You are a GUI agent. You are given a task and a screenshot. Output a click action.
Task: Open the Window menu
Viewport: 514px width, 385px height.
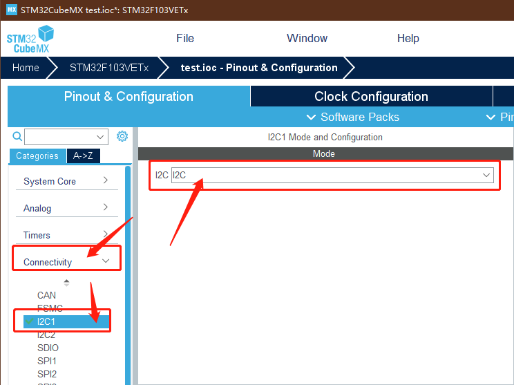[307, 39]
